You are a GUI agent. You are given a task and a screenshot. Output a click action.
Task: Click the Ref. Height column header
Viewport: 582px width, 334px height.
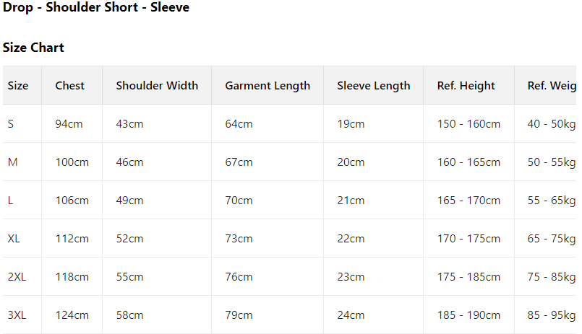click(466, 85)
